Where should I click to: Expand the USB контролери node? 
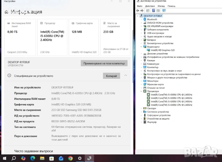pyautogui.click(x=141, y=33)
